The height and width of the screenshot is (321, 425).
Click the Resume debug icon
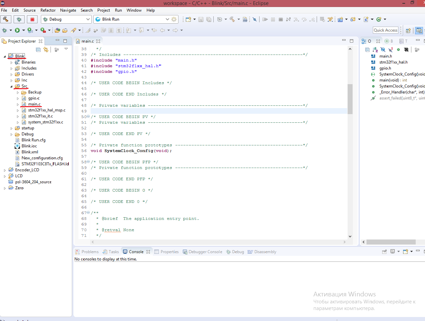click(265, 19)
